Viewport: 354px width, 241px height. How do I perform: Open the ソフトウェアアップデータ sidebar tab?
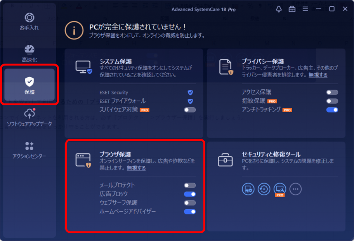click(29, 117)
